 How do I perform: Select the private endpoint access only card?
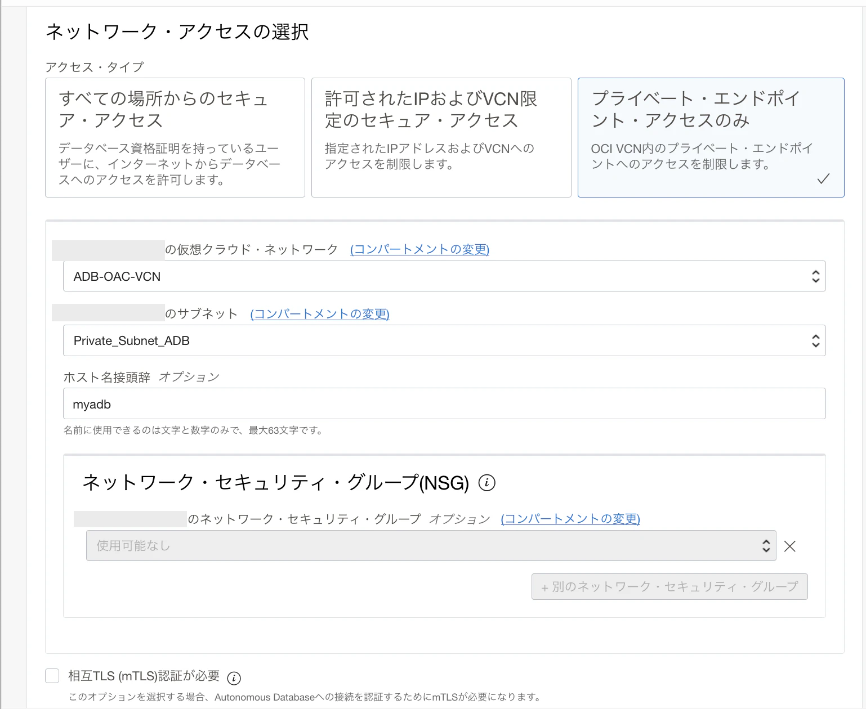pyautogui.click(x=711, y=137)
